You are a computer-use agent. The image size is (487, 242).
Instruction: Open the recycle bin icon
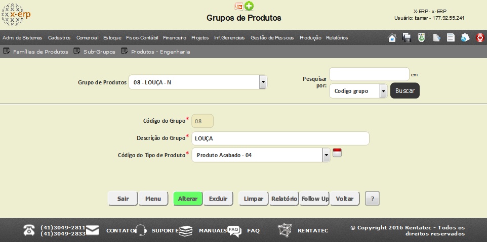[x=421, y=38]
